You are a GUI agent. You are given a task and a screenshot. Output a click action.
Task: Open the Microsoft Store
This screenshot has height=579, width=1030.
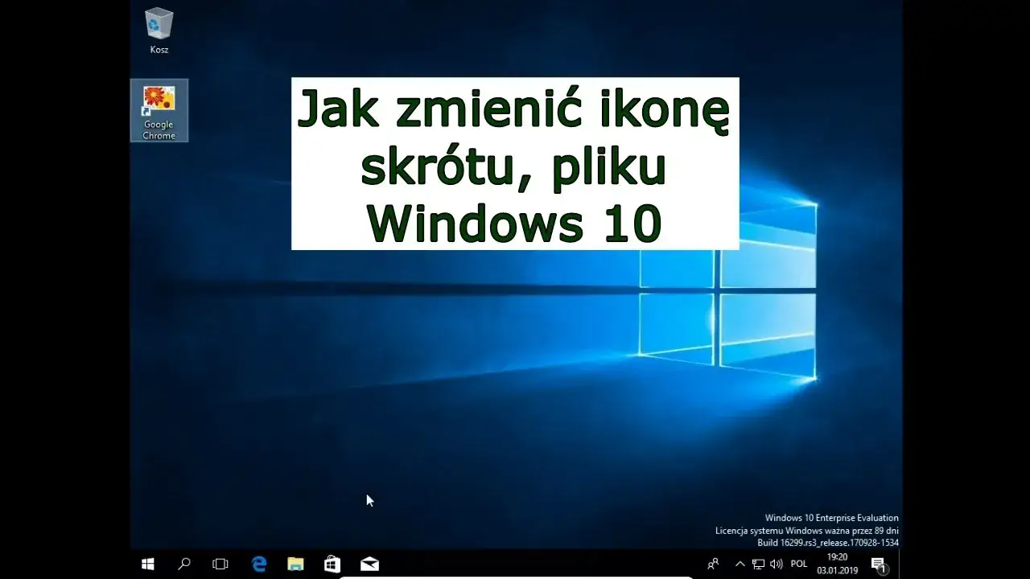332,564
